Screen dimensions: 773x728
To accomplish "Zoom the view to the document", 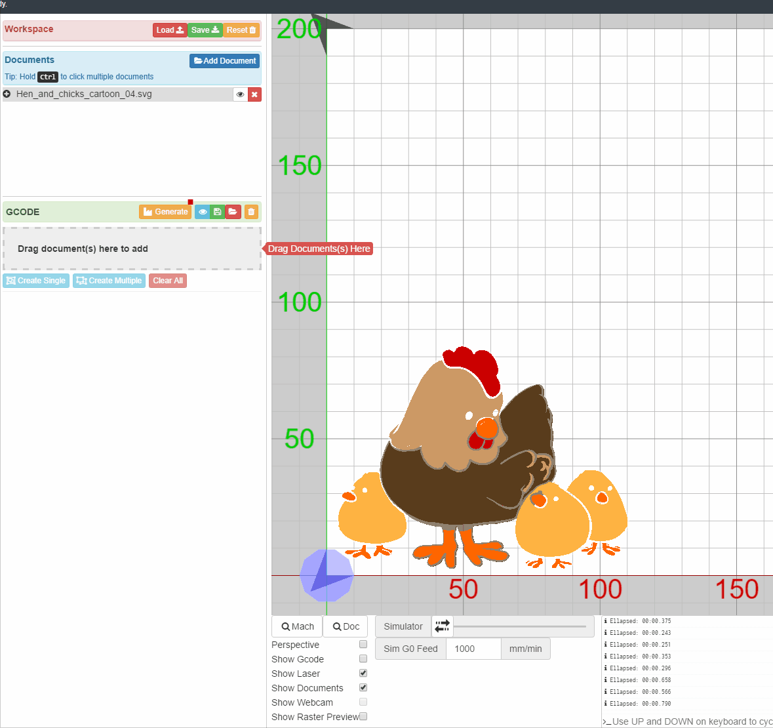I will click(x=346, y=626).
